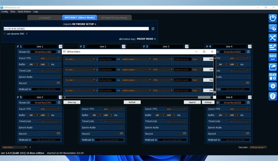This screenshot has height=161, width=278.
Task: Copy the Line 8 stream ID streamkey8QGB
Action: [248, 102]
